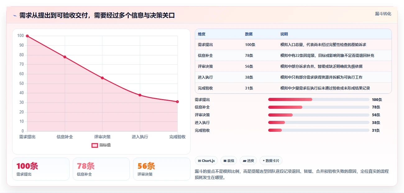The height and width of the screenshot is (193, 404).
Task: Select the chart data point at value 100
Action: coord(27,36)
